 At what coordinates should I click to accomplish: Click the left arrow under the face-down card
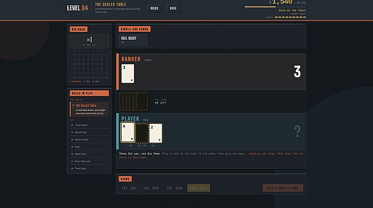click(139, 145)
